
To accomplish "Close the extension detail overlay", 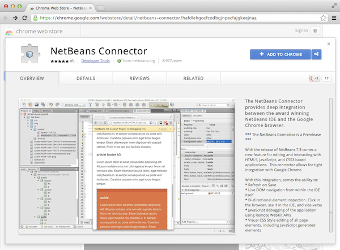I will click(x=329, y=43).
